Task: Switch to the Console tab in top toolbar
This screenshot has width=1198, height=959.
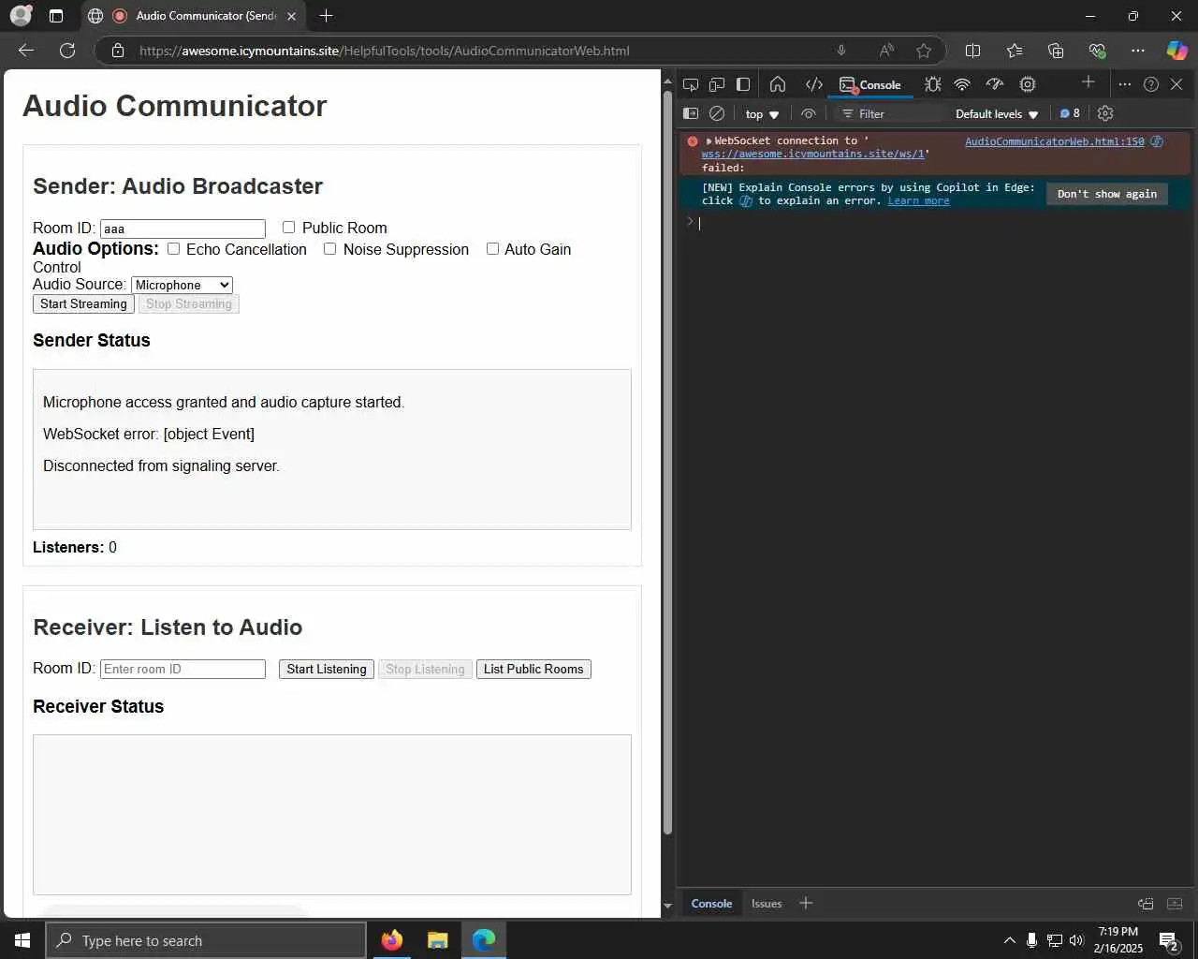Action: point(870,84)
